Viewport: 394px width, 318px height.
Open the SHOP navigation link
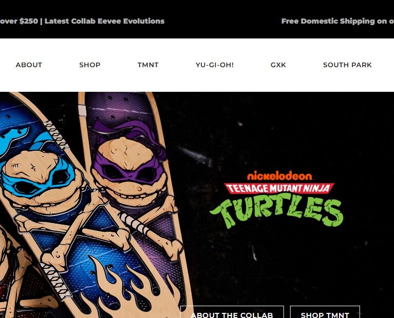coord(90,65)
